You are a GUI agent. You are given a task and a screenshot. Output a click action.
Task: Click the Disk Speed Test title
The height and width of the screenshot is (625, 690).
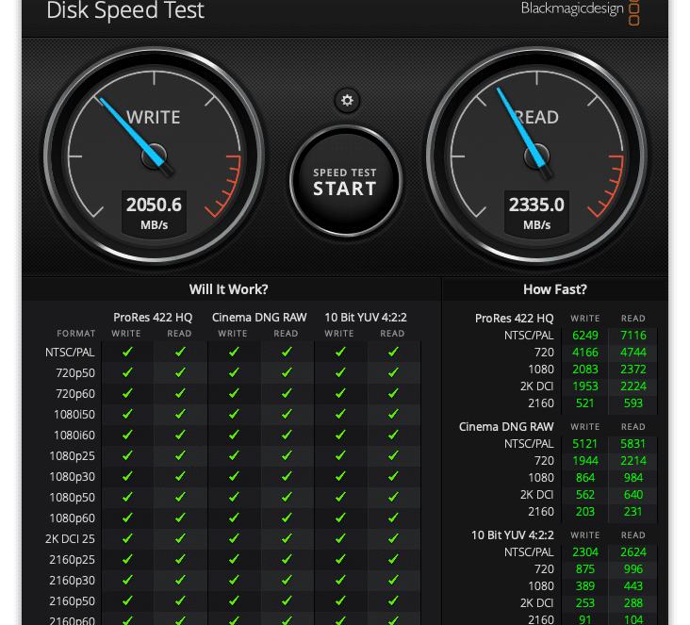click(x=125, y=10)
